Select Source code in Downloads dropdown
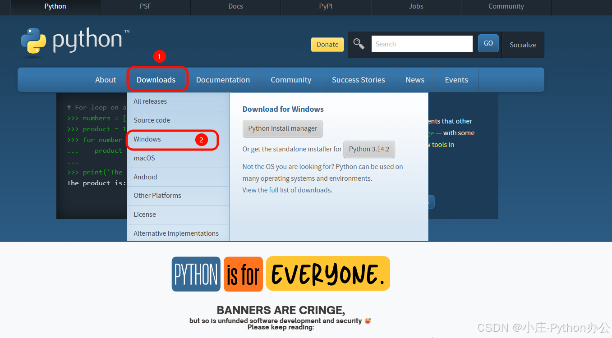The image size is (612, 338). point(178,120)
